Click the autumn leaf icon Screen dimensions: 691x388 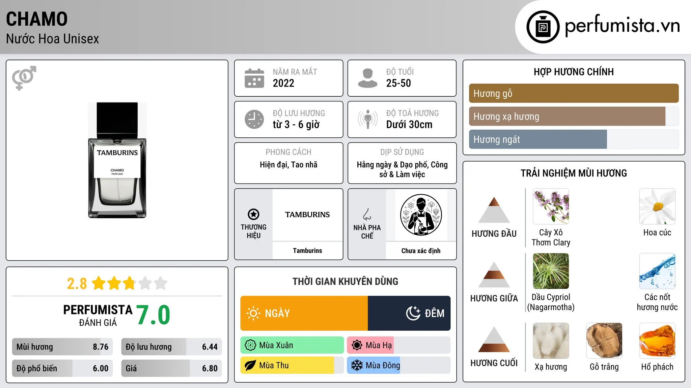pyautogui.click(x=250, y=365)
